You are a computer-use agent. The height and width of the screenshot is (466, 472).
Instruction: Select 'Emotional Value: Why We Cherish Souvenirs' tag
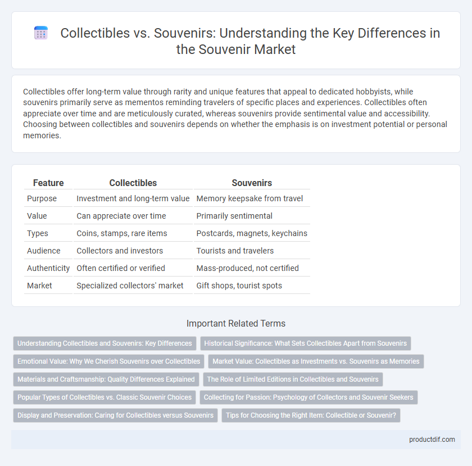(x=108, y=361)
